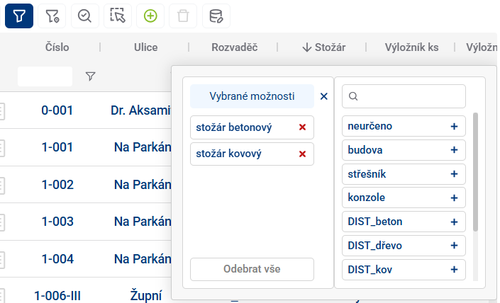
Task: Click the 'Odebrat vše' button
Action: (252, 270)
